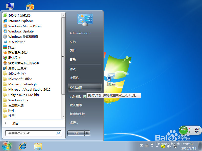Open Internet Explorer on the taskbar

(x=23, y=146)
